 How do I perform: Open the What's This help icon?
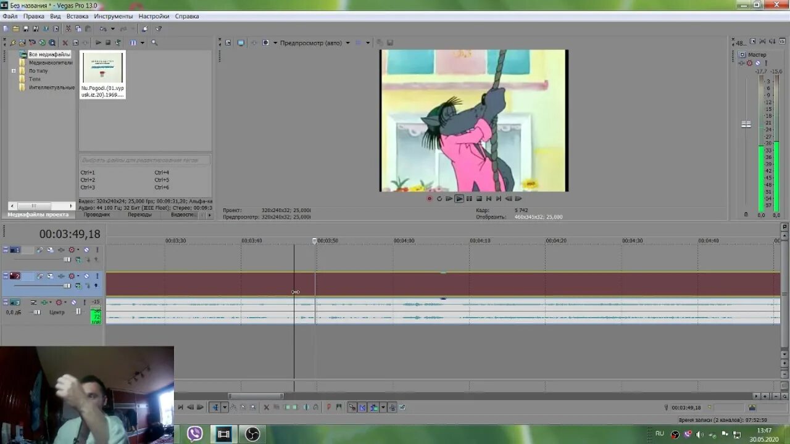click(x=159, y=28)
